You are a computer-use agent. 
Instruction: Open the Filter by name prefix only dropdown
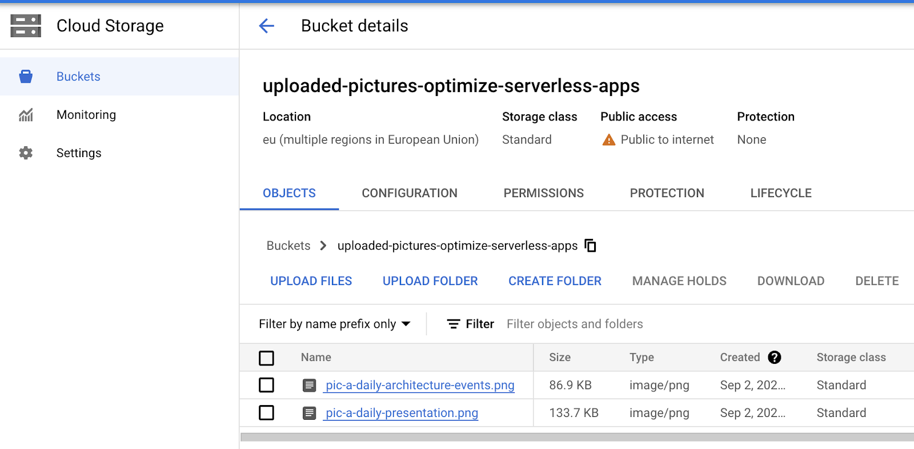pyautogui.click(x=334, y=324)
